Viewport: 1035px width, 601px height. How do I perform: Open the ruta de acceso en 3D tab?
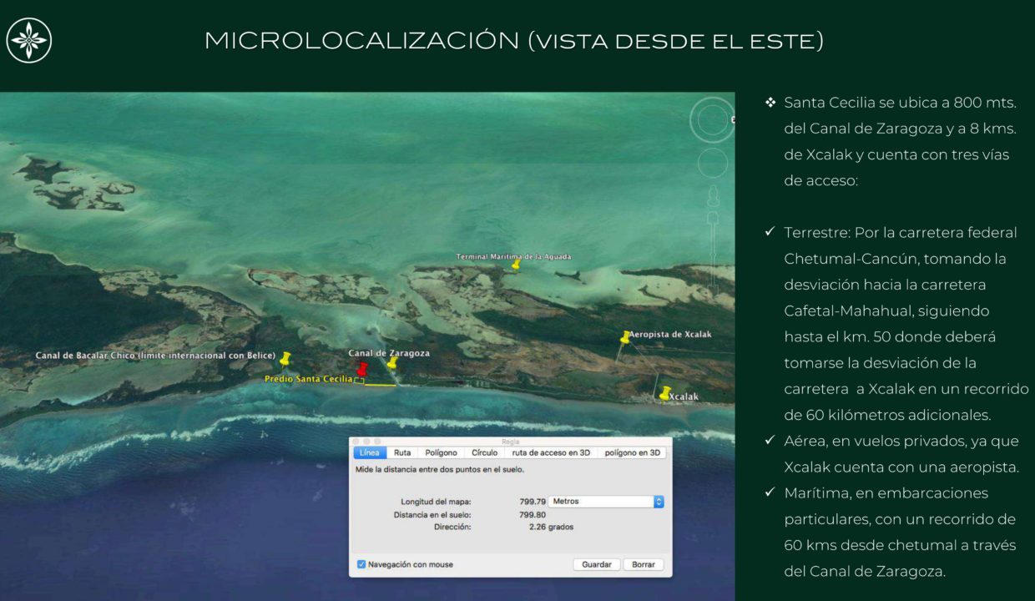[x=551, y=452]
